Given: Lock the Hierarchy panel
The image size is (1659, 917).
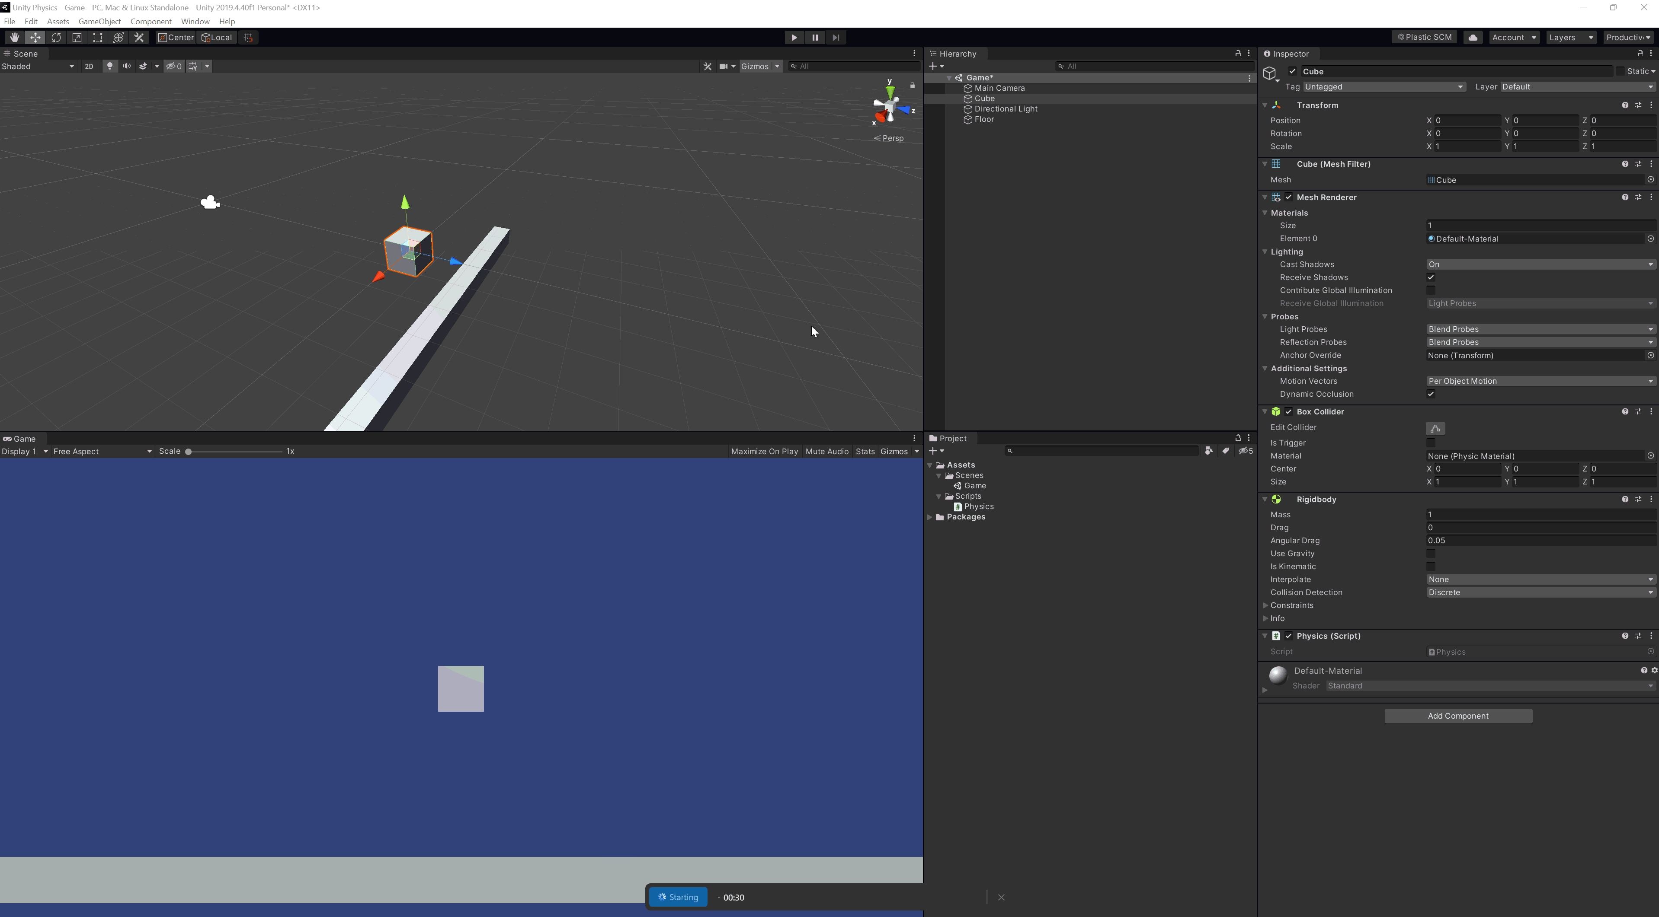Looking at the screenshot, I should pyautogui.click(x=1238, y=54).
